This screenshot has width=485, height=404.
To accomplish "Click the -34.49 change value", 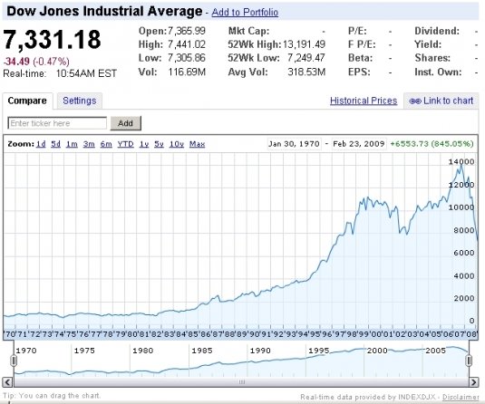I will (x=16, y=62).
